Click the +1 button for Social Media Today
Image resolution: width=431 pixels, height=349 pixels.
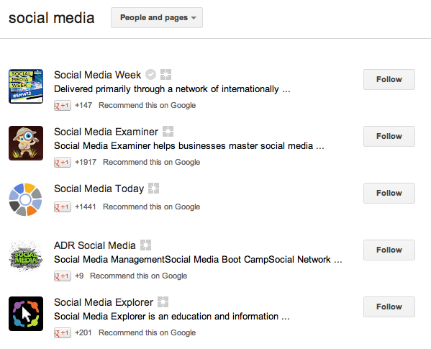click(x=63, y=207)
